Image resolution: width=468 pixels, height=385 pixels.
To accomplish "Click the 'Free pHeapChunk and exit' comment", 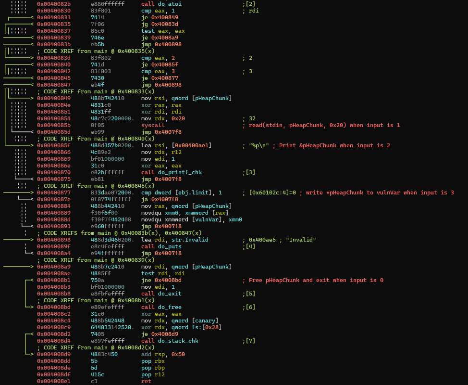I will 313,281.
